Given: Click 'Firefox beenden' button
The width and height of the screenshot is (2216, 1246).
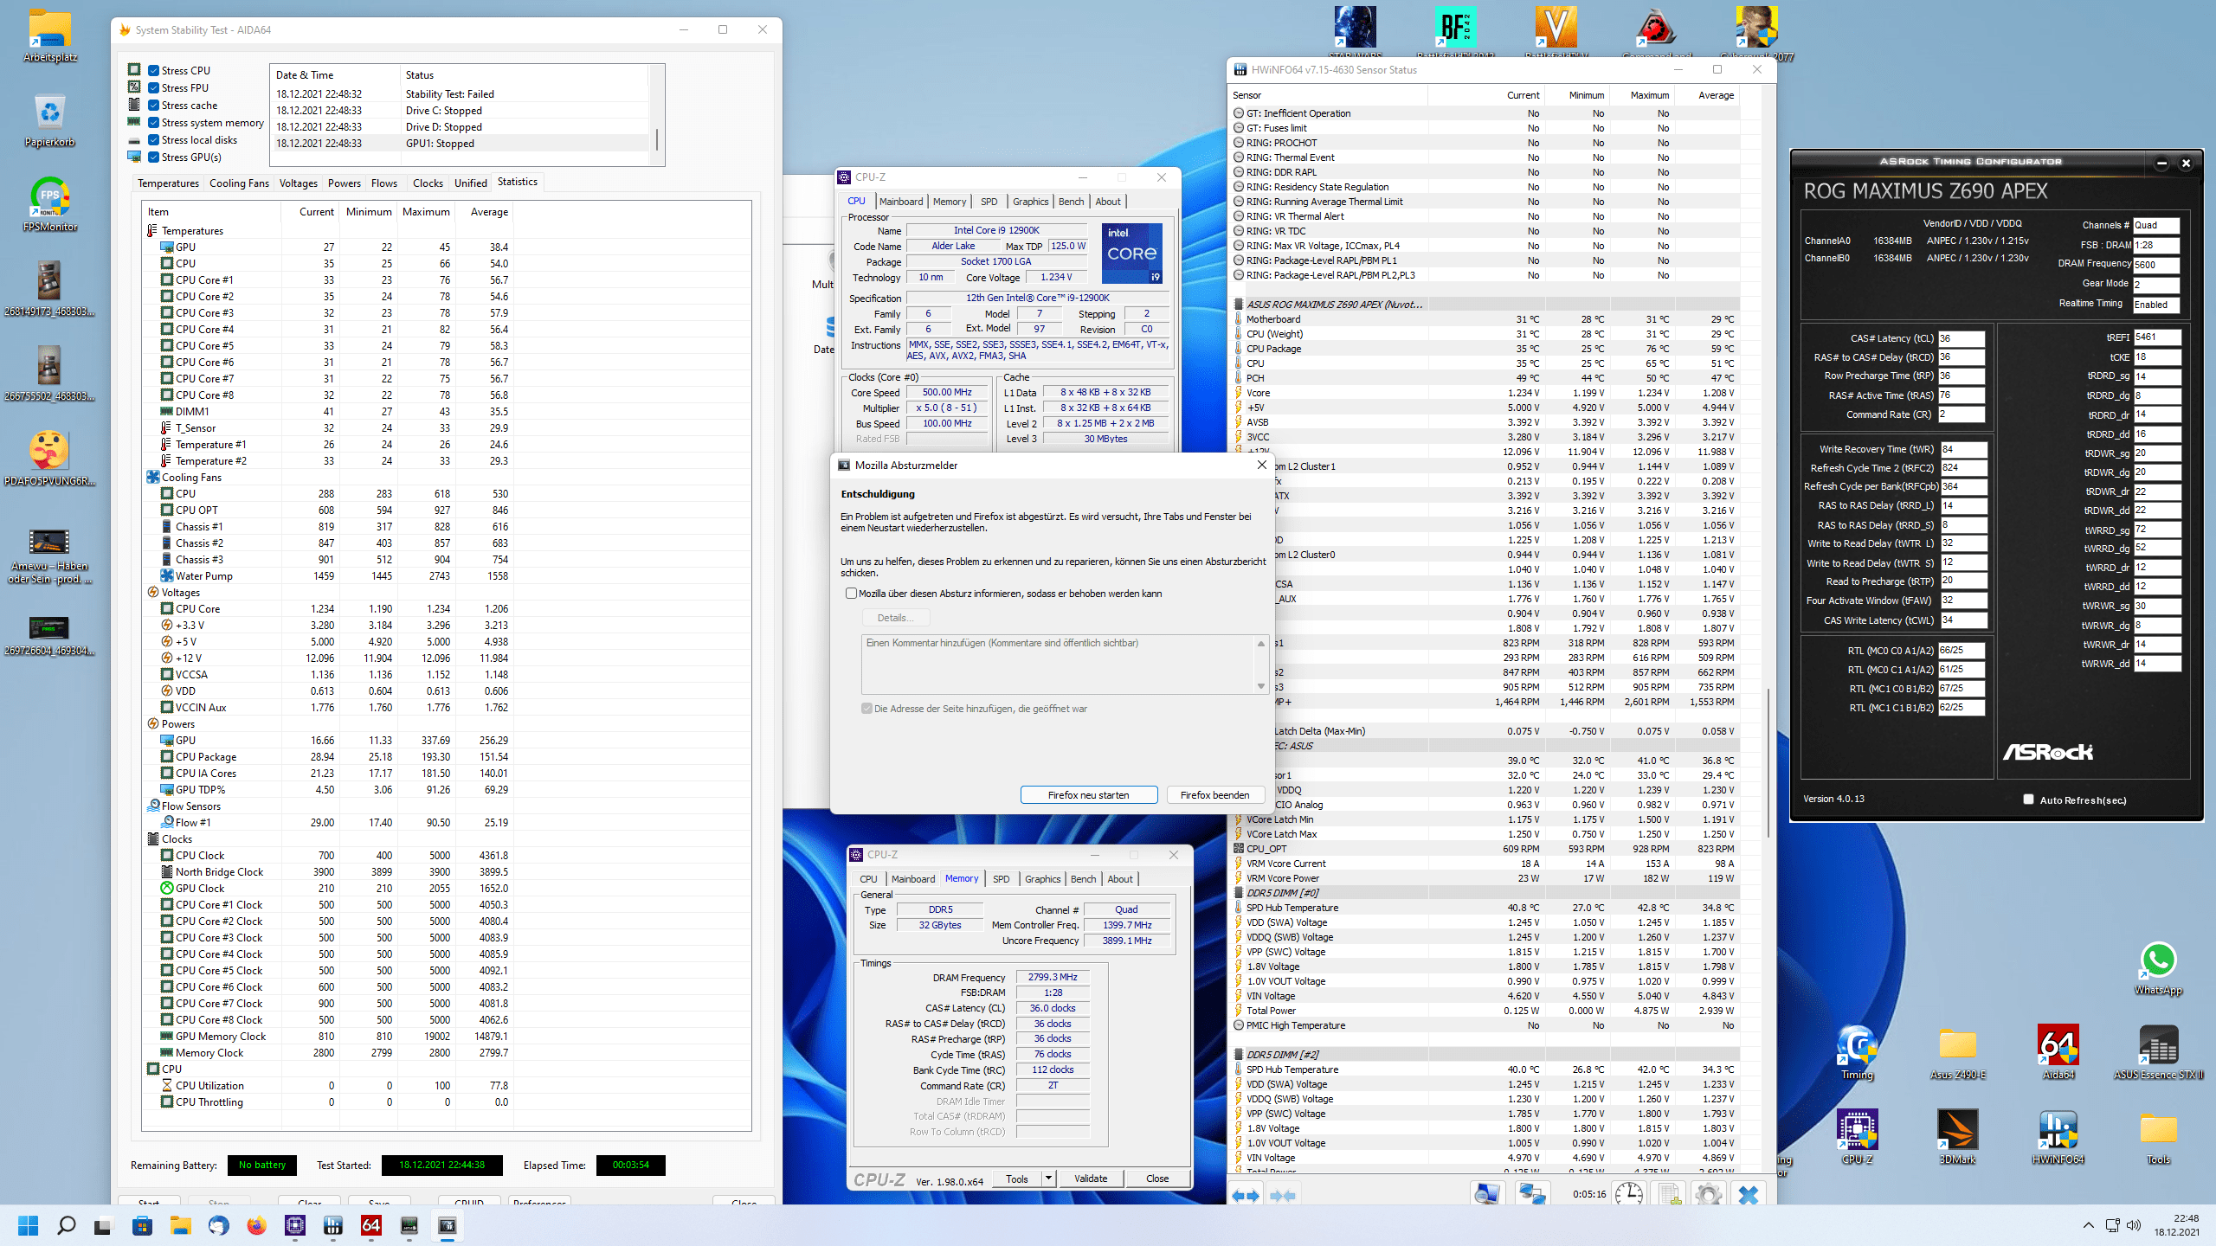Looking at the screenshot, I should pos(1214,795).
